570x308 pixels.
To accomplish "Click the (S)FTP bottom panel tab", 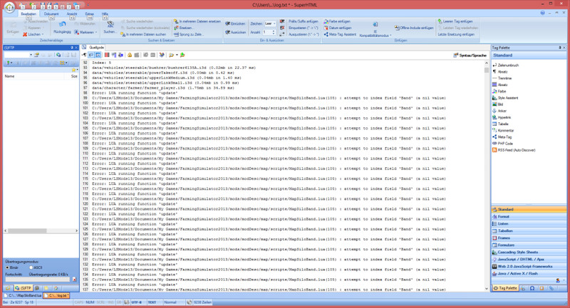I will coord(23,288).
